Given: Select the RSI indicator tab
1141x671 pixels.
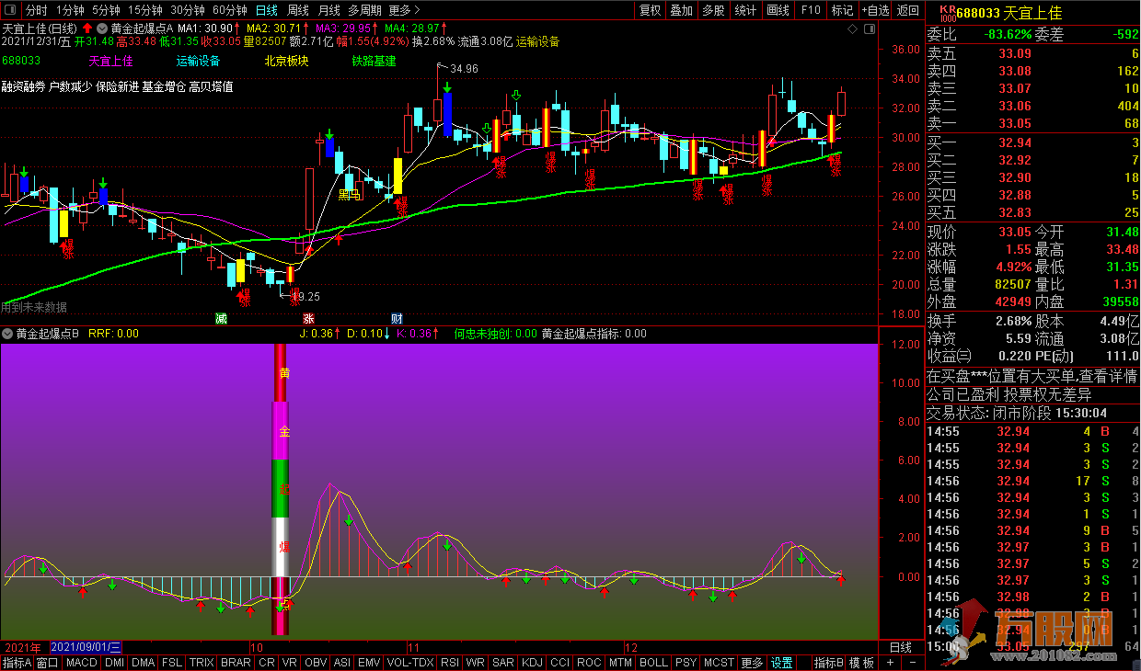Looking at the screenshot, I should tap(450, 663).
